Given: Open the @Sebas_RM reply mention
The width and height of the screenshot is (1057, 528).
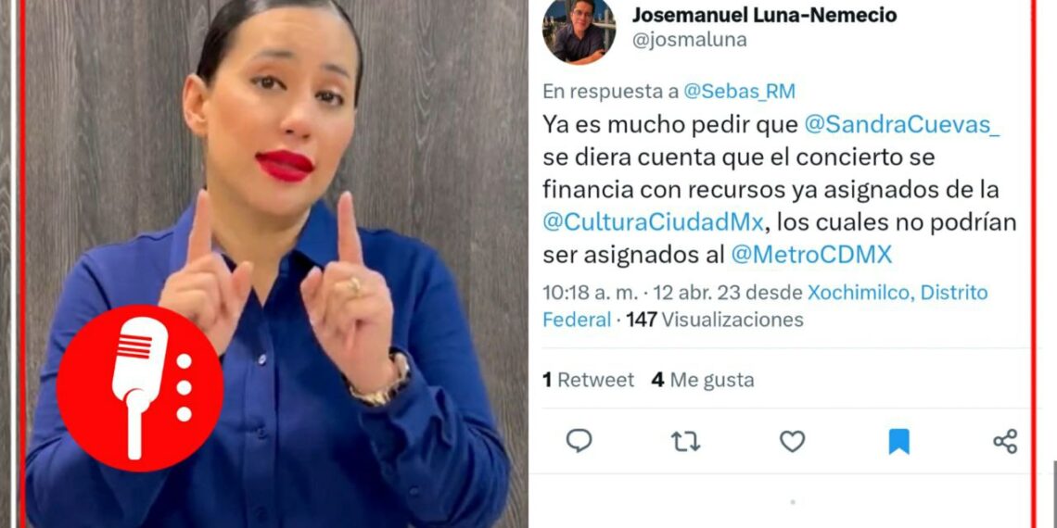Looking at the screenshot, I should (x=740, y=92).
